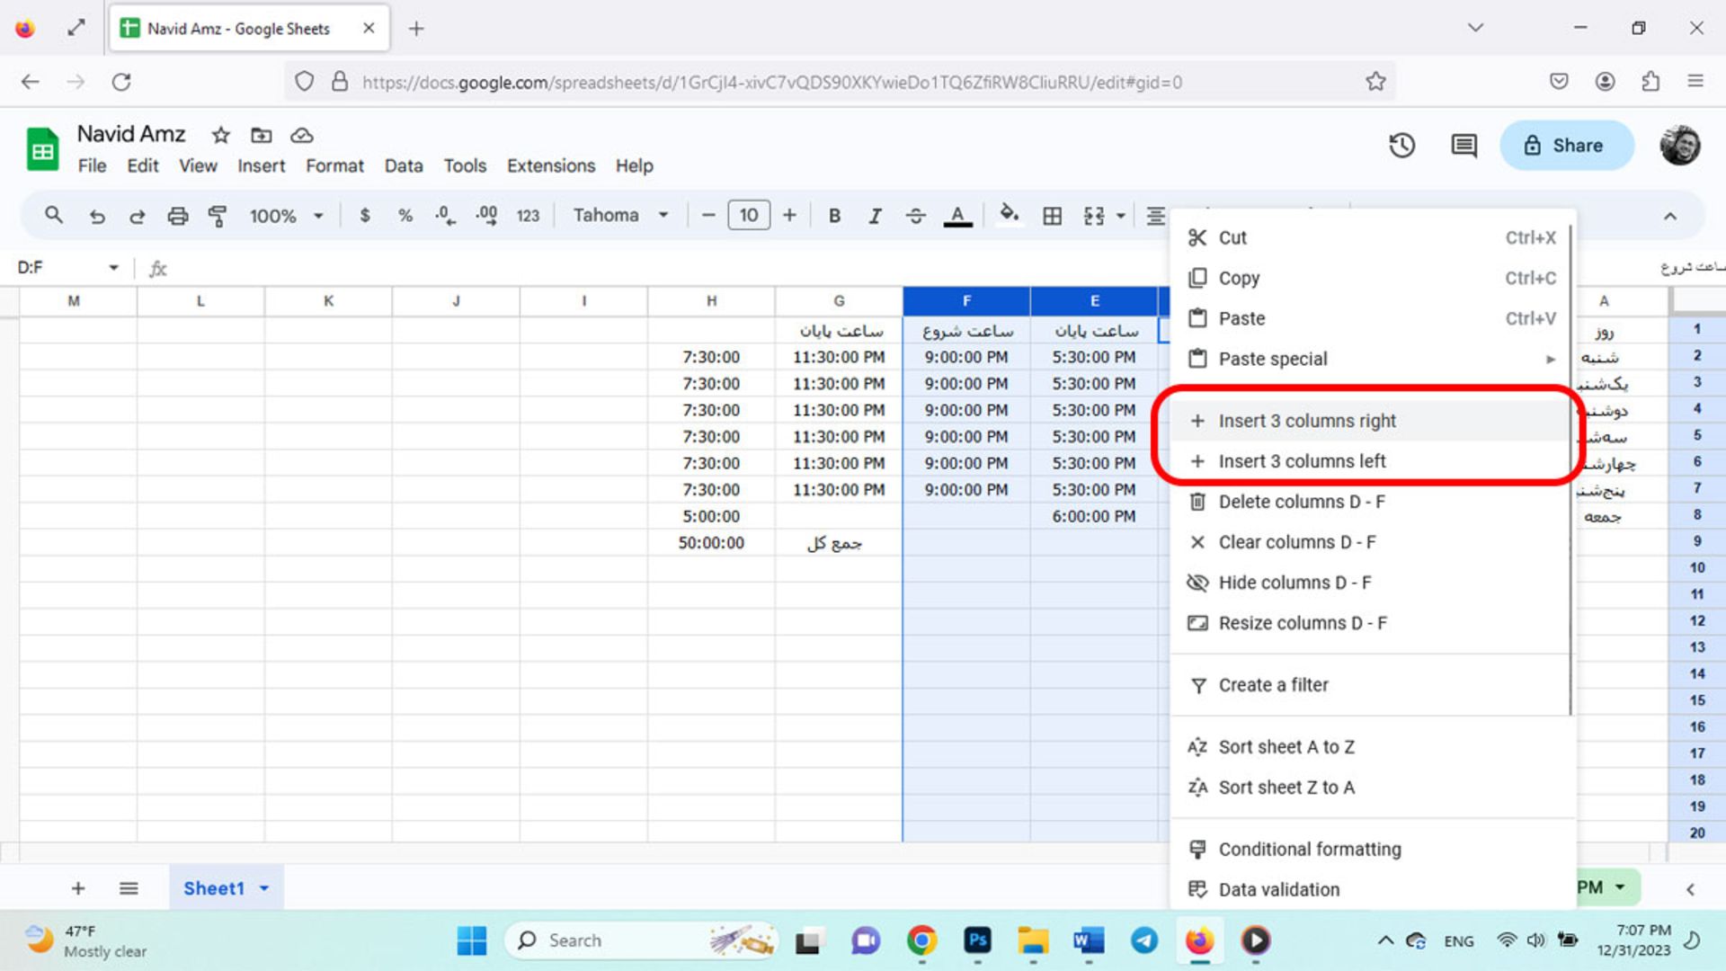Click the redo icon in toolbar
1726x971 pixels.
(137, 216)
